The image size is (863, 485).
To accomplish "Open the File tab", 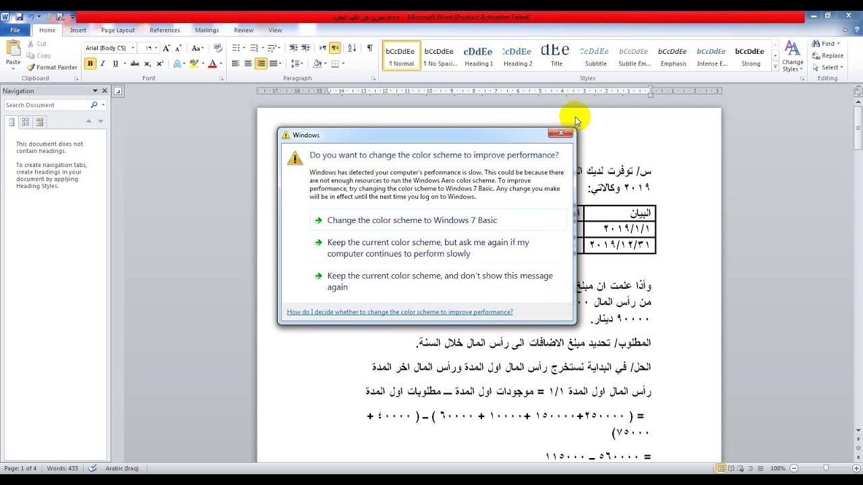I will click(15, 30).
